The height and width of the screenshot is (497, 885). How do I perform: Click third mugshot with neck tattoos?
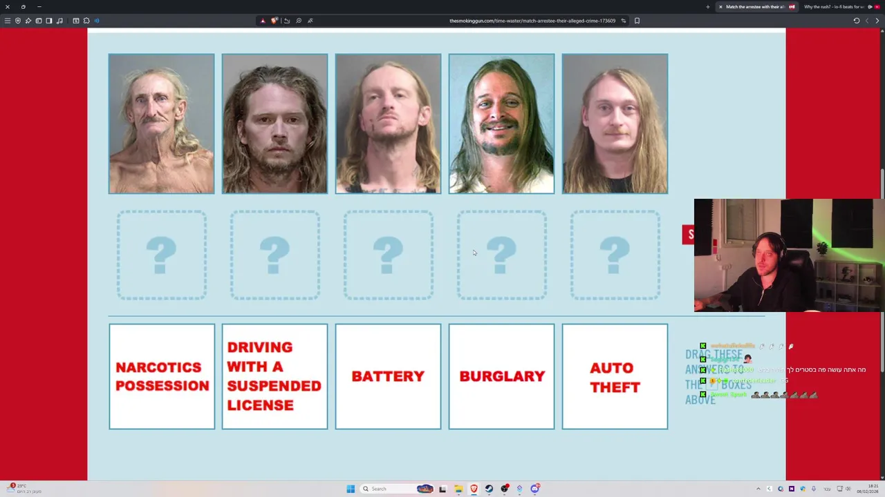tap(388, 124)
